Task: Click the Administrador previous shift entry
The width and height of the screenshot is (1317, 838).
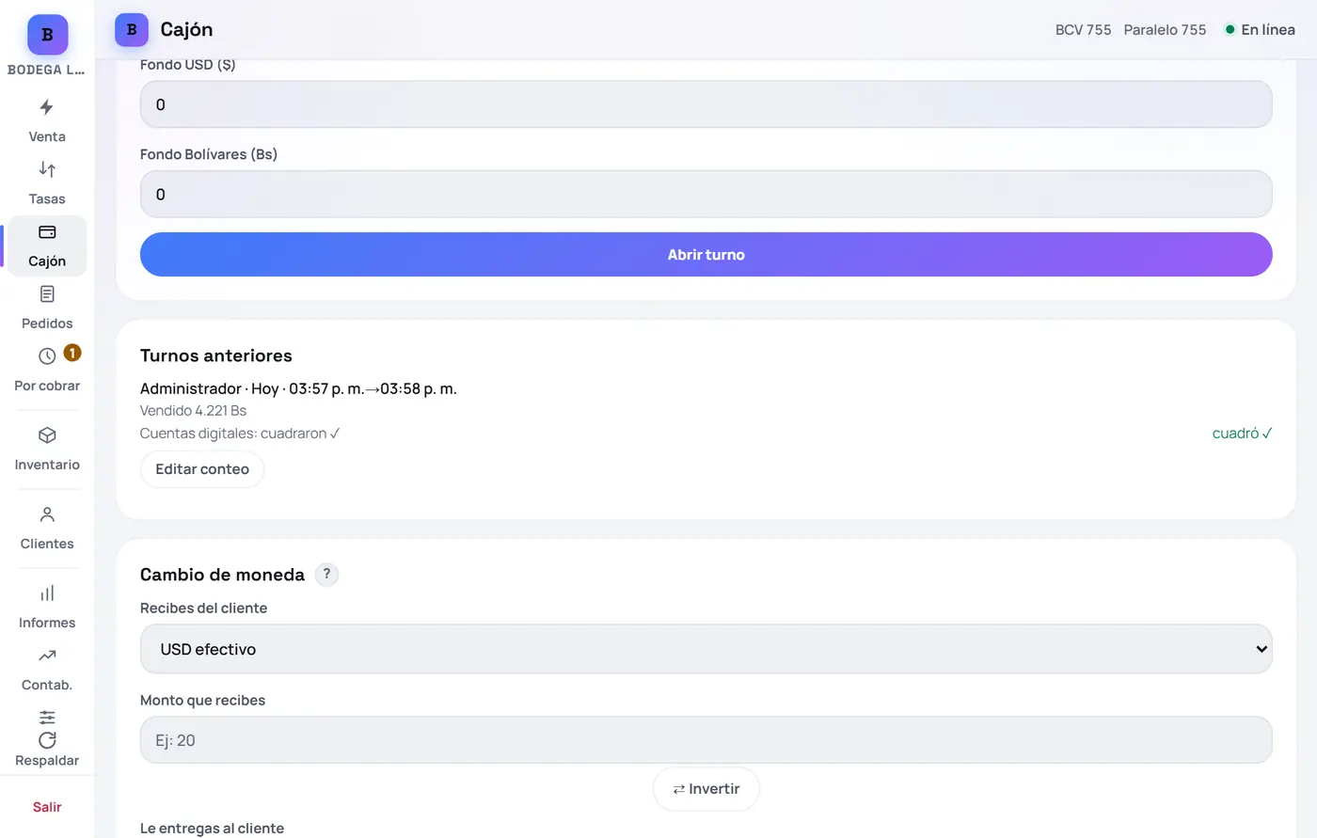Action: (x=298, y=388)
